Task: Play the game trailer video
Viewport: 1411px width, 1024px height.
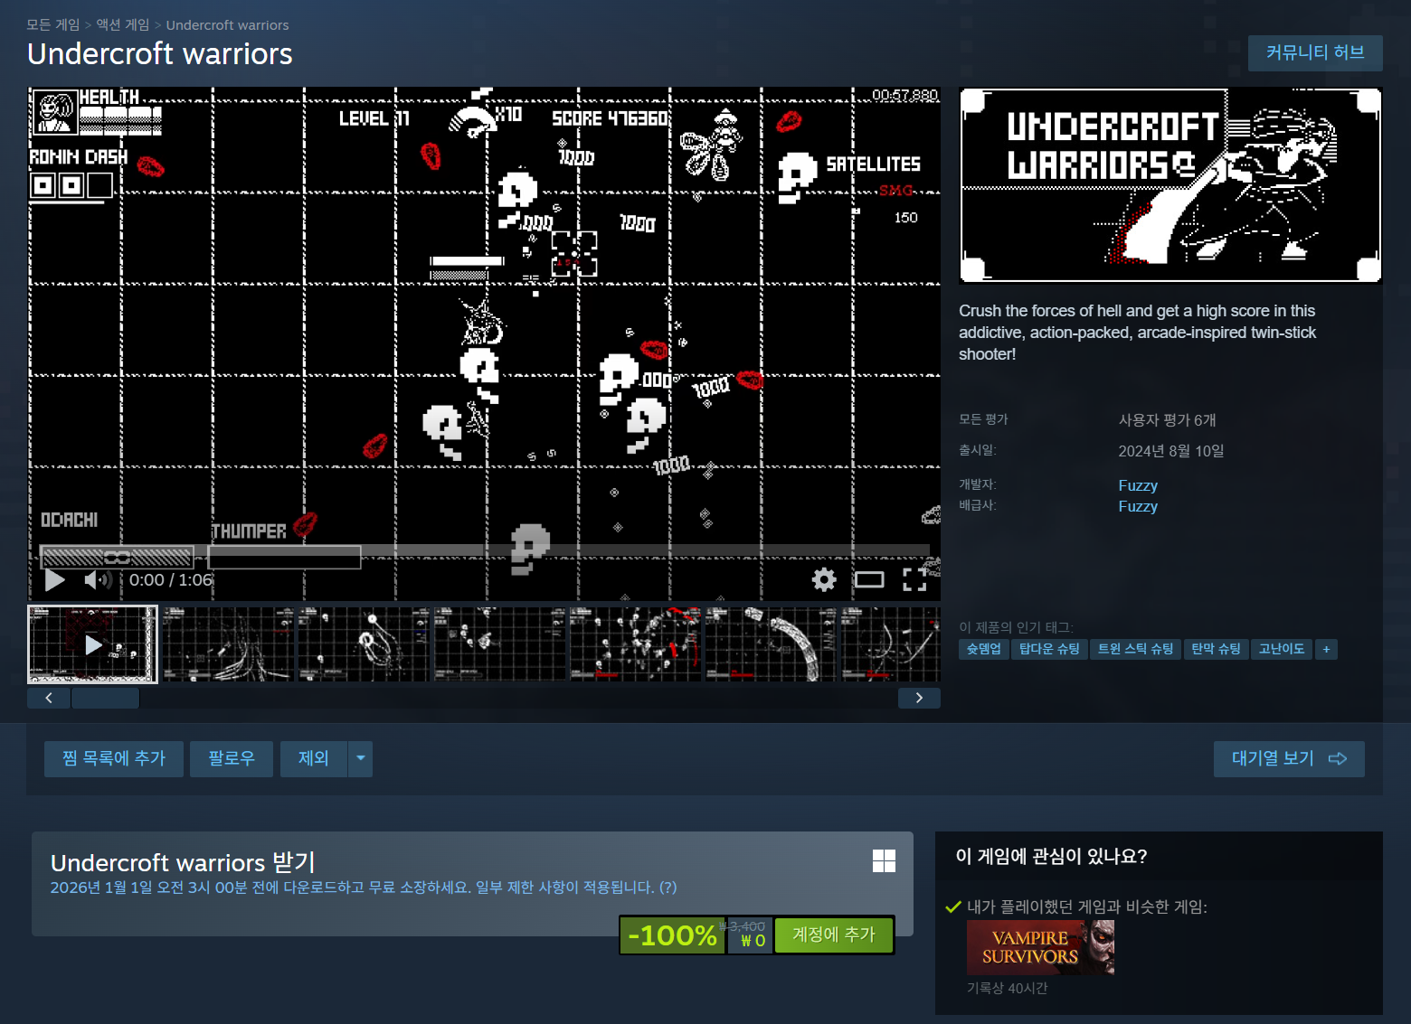Action: pos(55,580)
